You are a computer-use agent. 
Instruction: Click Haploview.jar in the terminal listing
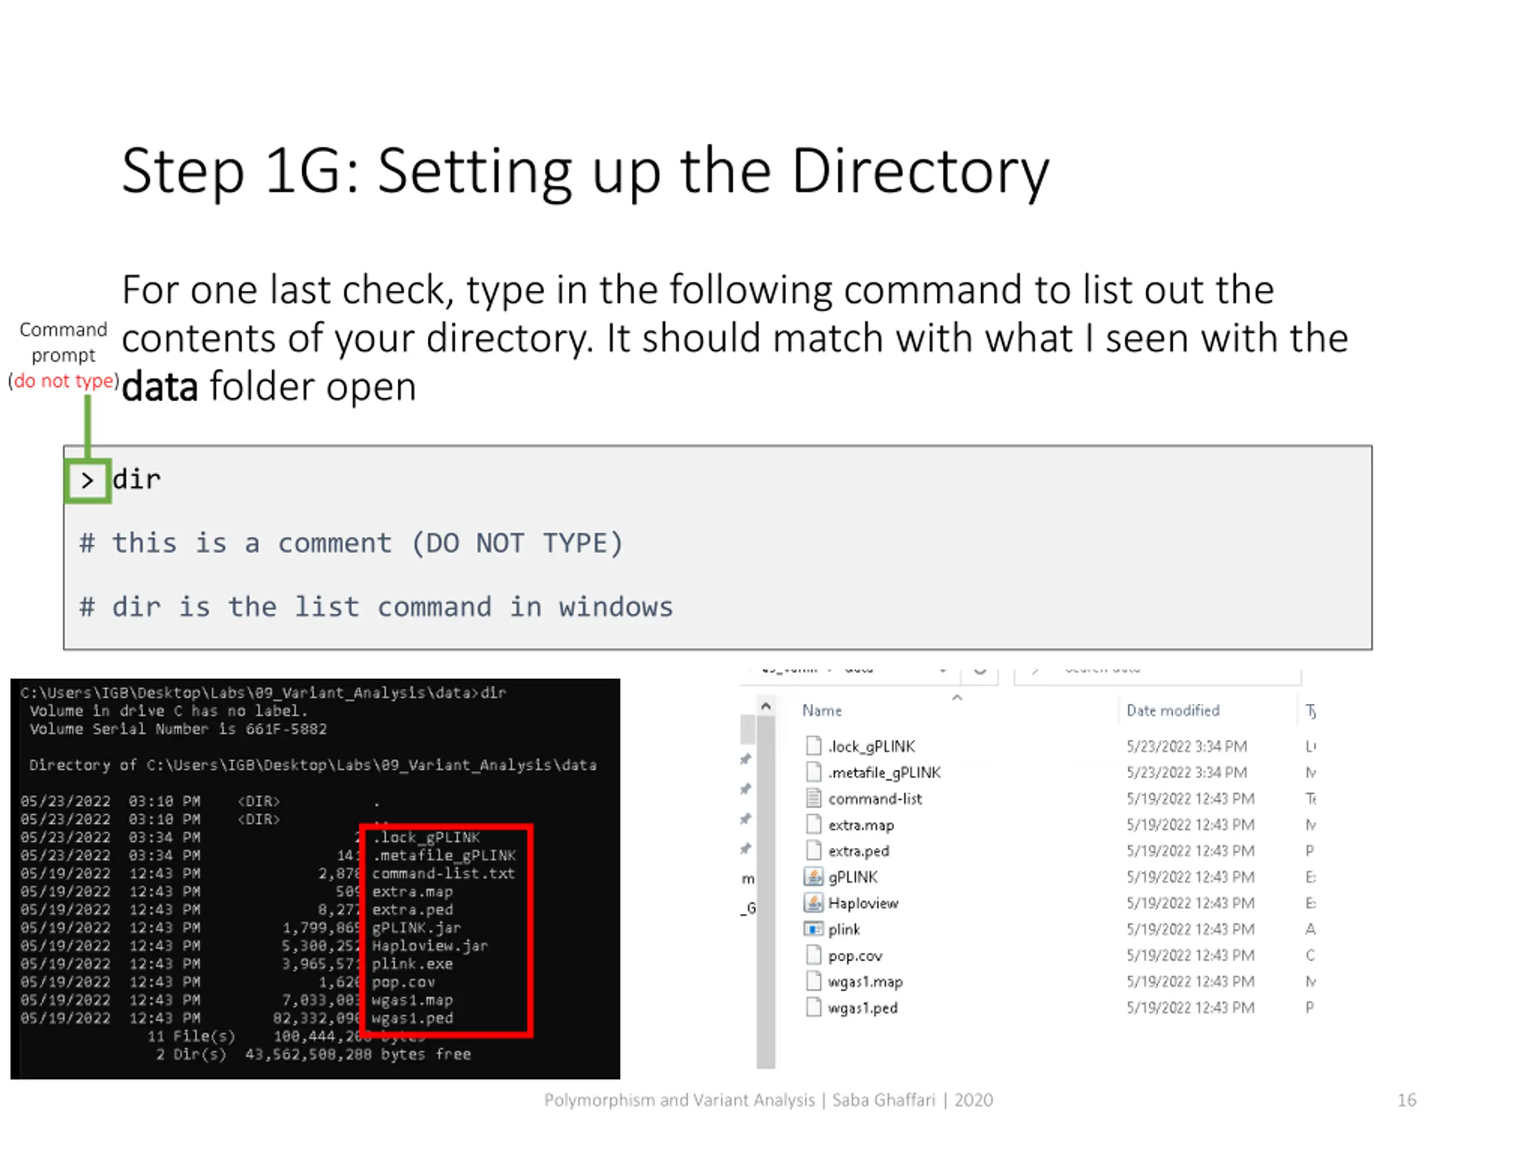click(x=430, y=945)
